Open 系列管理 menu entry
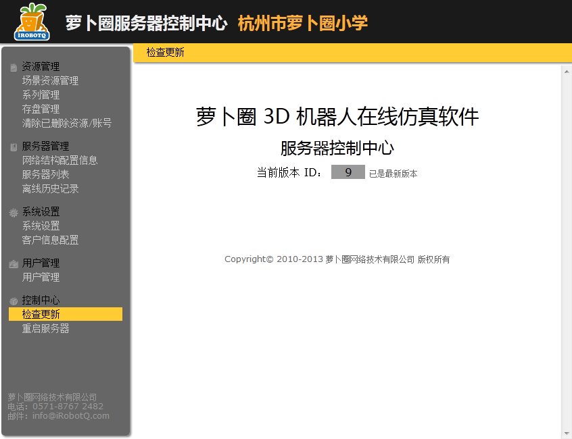572x439 pixels. coord(41,95)
